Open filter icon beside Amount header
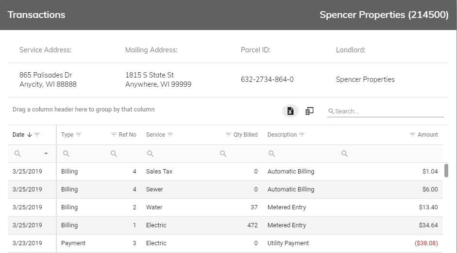 point(412,135)
